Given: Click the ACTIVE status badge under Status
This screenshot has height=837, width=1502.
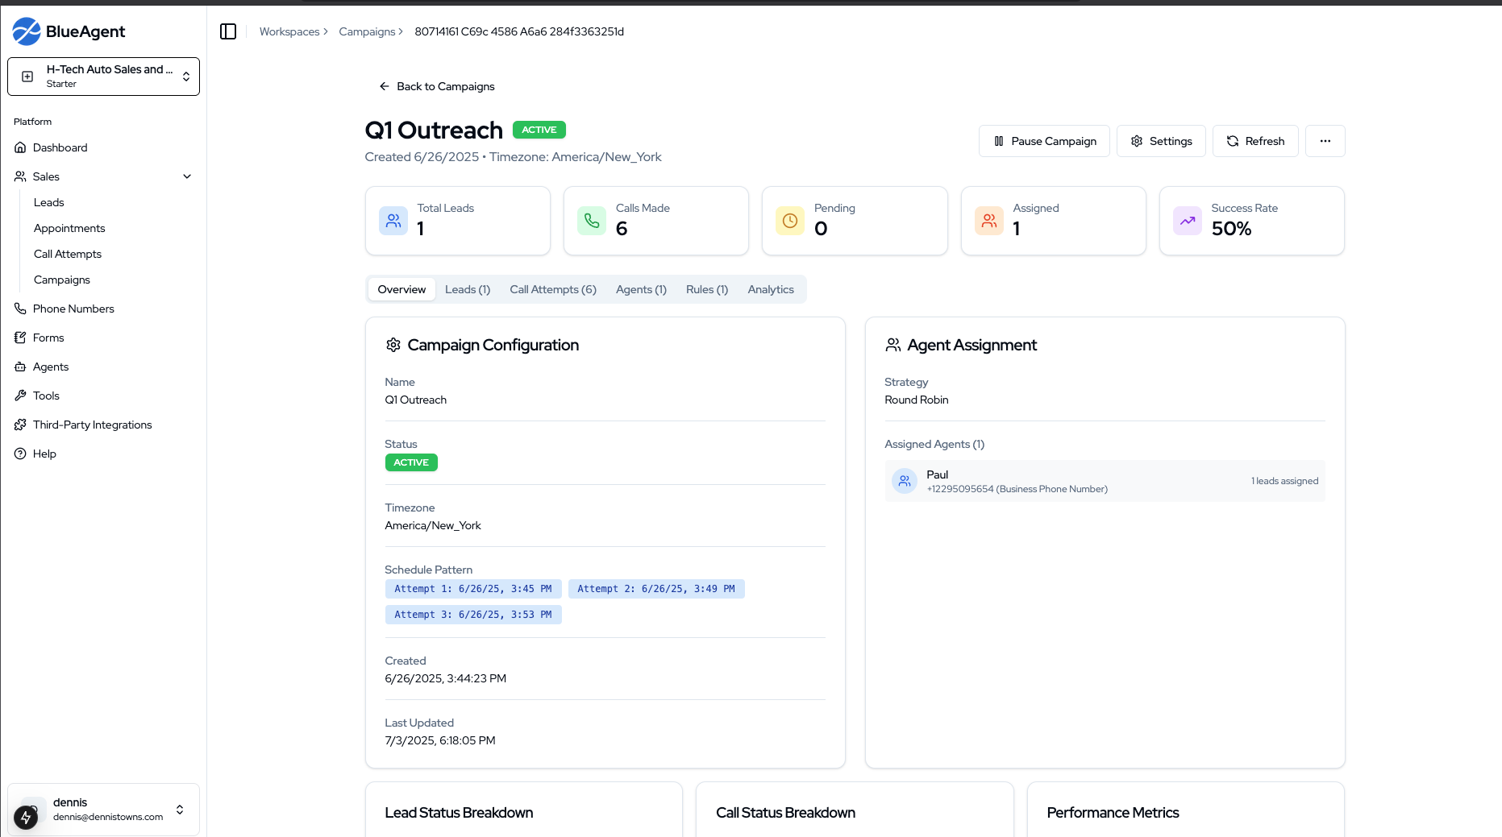Looking at the screenshot, I should (411, 462).
